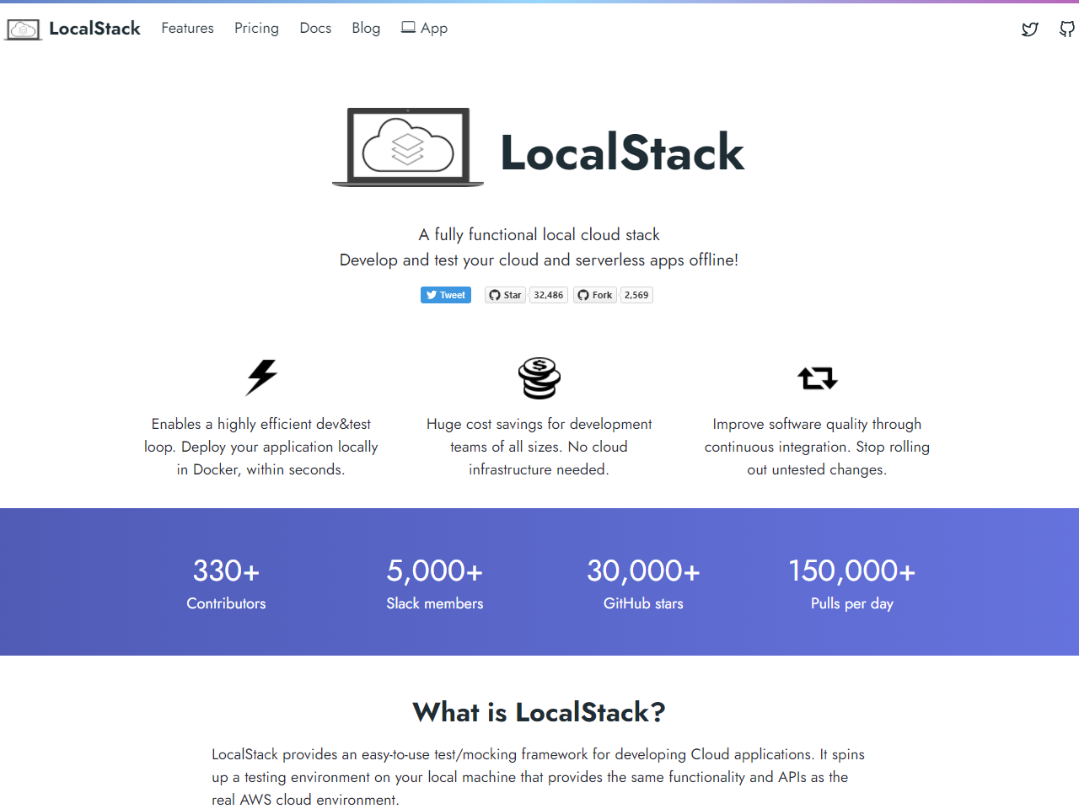
Task: Click the "Improve software quality" description
Action: click(x=818, y=447)
